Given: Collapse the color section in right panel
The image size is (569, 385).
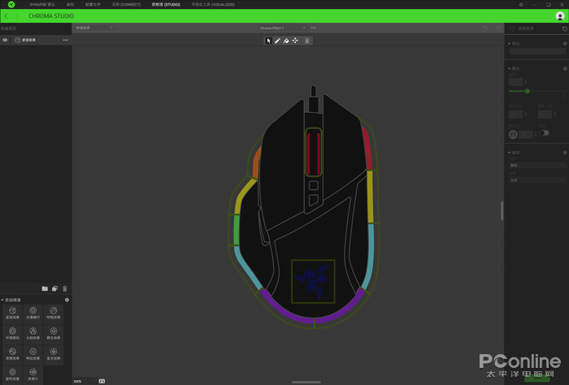Looking at the screenshot, I should [x=510, y=44].
